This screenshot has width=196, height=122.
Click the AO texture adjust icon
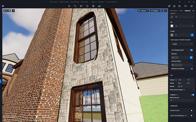point(192,26)
